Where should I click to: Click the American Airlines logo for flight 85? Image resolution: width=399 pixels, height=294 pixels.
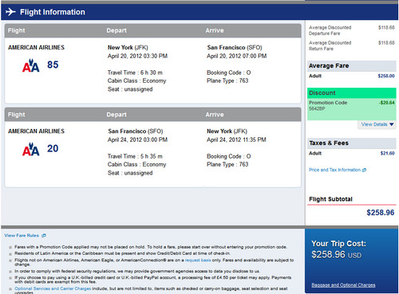pos(31,65)
